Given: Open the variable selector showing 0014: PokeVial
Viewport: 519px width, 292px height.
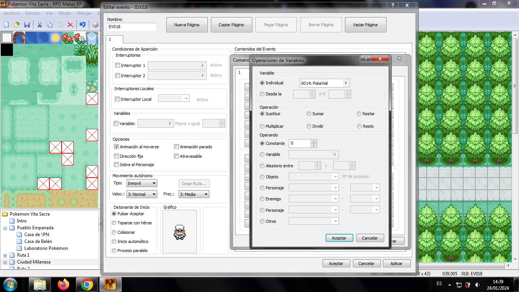Looking at the screenshot, I should [324, 83].
